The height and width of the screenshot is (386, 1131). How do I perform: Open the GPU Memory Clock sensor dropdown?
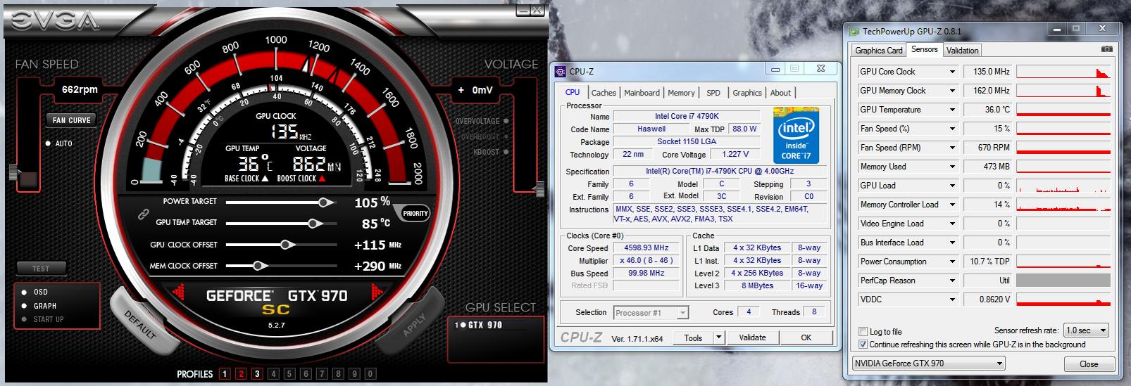click(x=952, y=91)
